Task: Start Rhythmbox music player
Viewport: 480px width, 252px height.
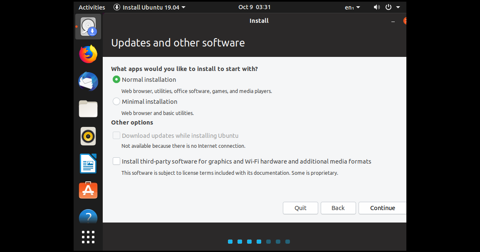Action: [x=88, y=136]
